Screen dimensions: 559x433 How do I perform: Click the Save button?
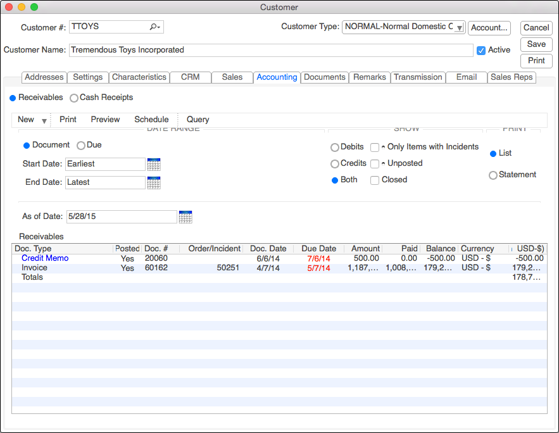click(x=536, y=44)
